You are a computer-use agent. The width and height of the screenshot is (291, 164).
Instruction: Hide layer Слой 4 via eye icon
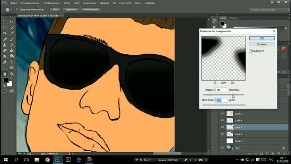pos(222,120)
